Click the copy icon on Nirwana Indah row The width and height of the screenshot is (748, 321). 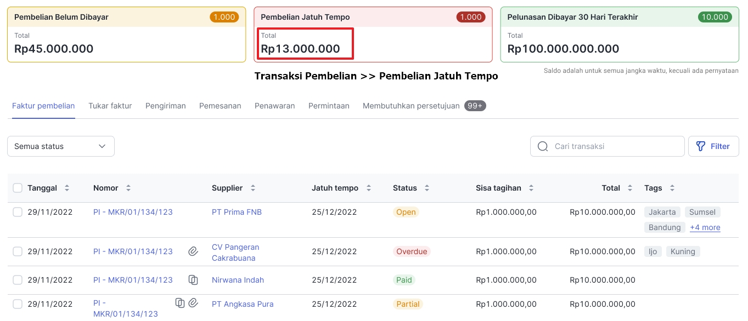coord(193,280)
